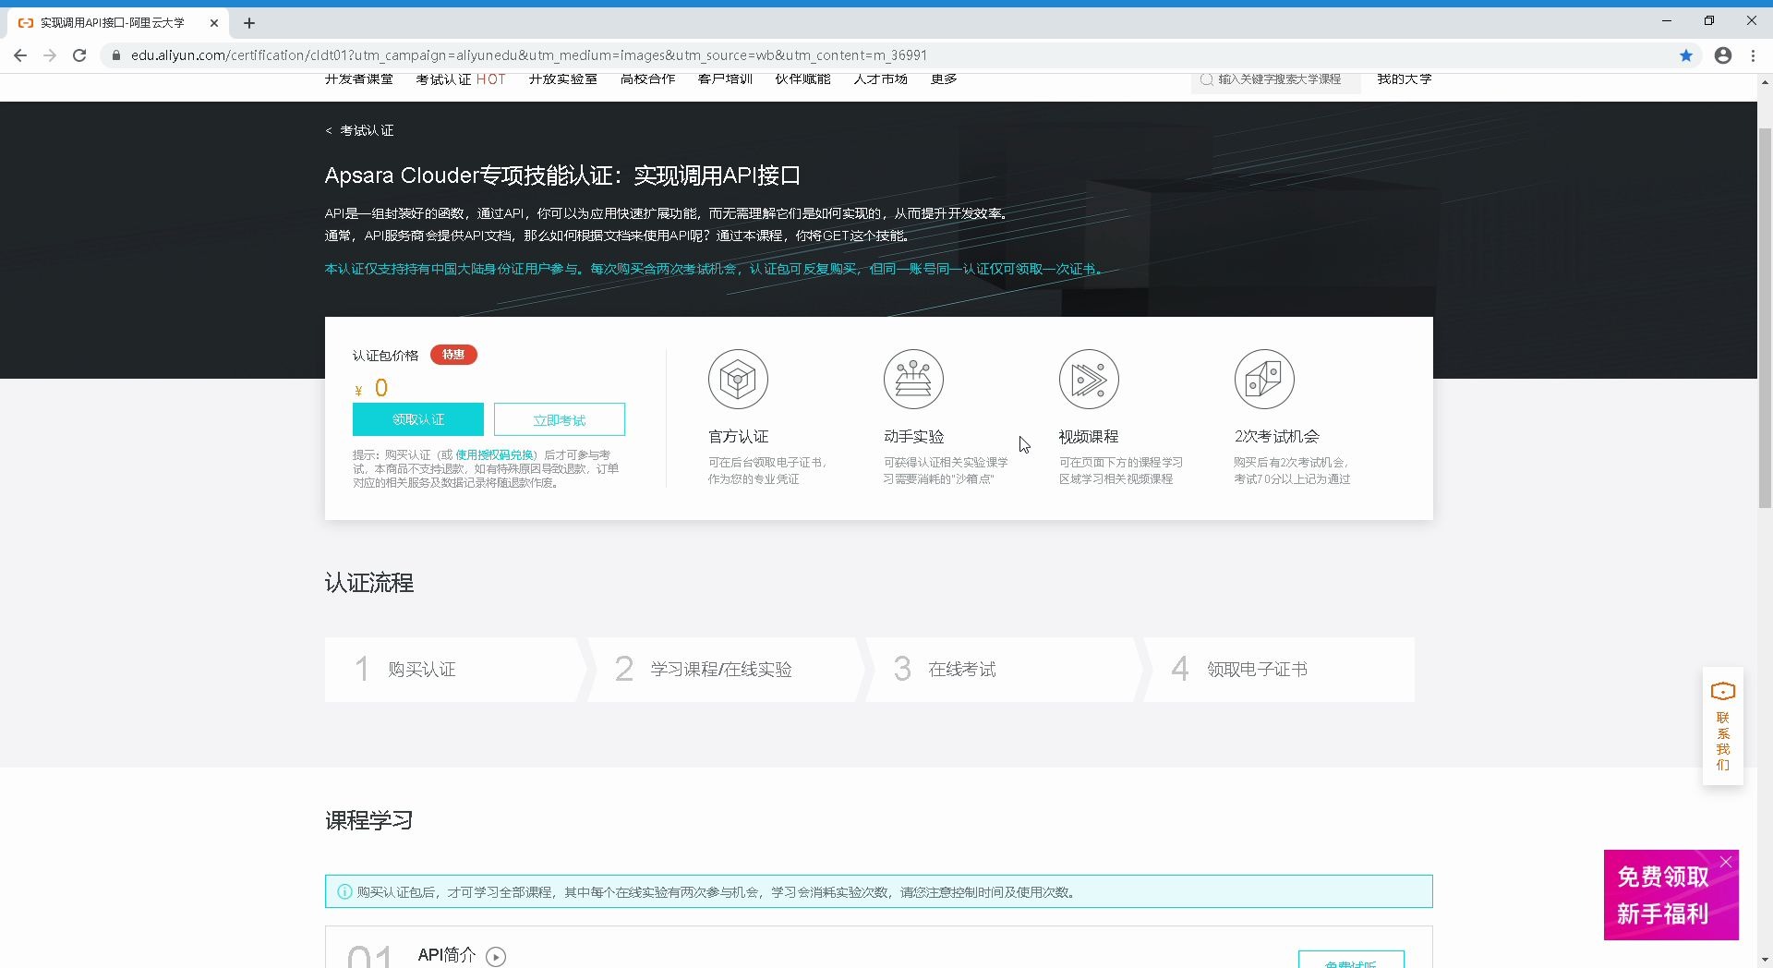This screenshot has height=968, width=1773.
Task: Click the page vertical scrollbar thumb
Action: 1765,317
